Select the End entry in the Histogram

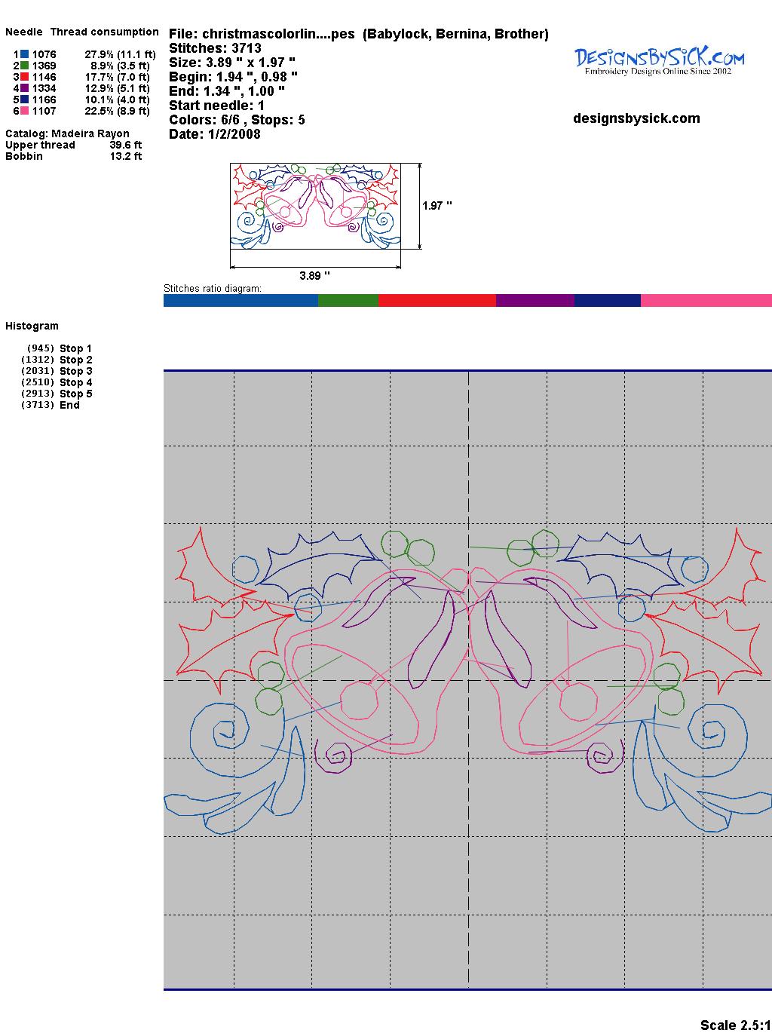coord(69,405)
